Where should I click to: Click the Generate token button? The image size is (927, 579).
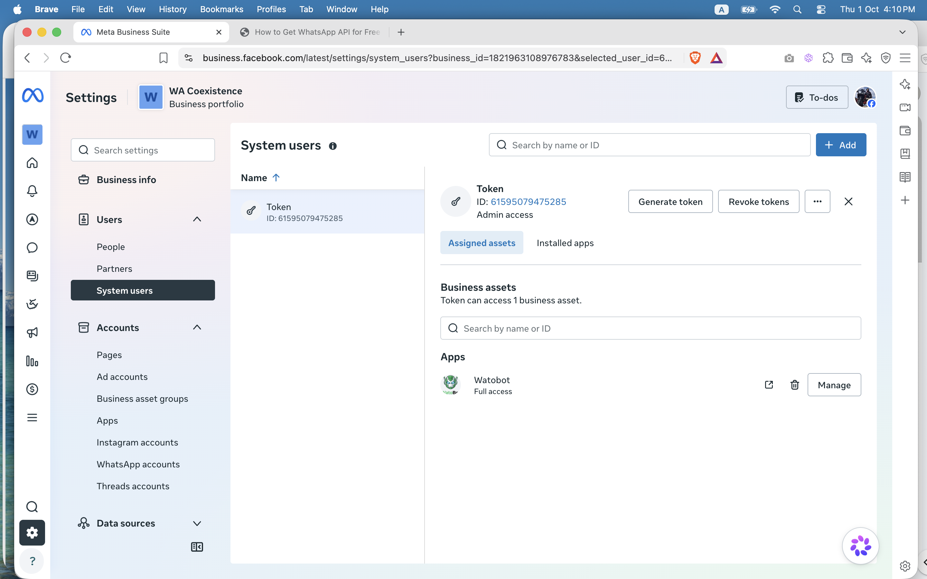(x=670, y=201)
